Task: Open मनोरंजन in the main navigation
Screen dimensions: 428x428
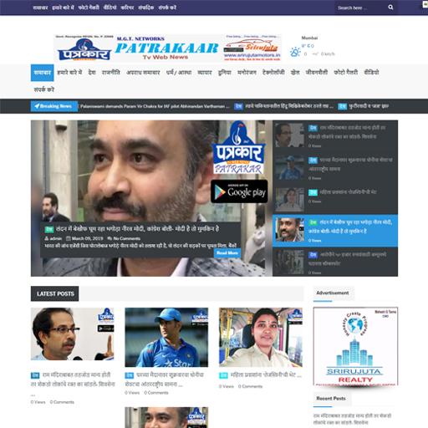Action: [x=247, y=73]
